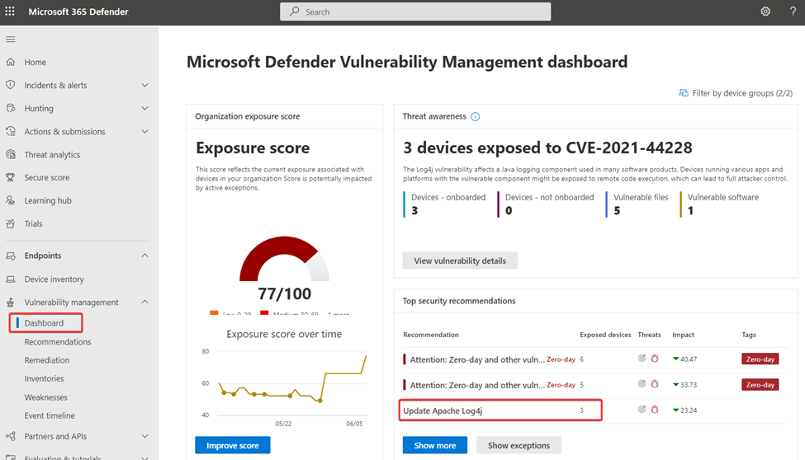Open Dashboard under Vulnerability management
Viewport: 805px width, 460px height.
pos(45,323)
